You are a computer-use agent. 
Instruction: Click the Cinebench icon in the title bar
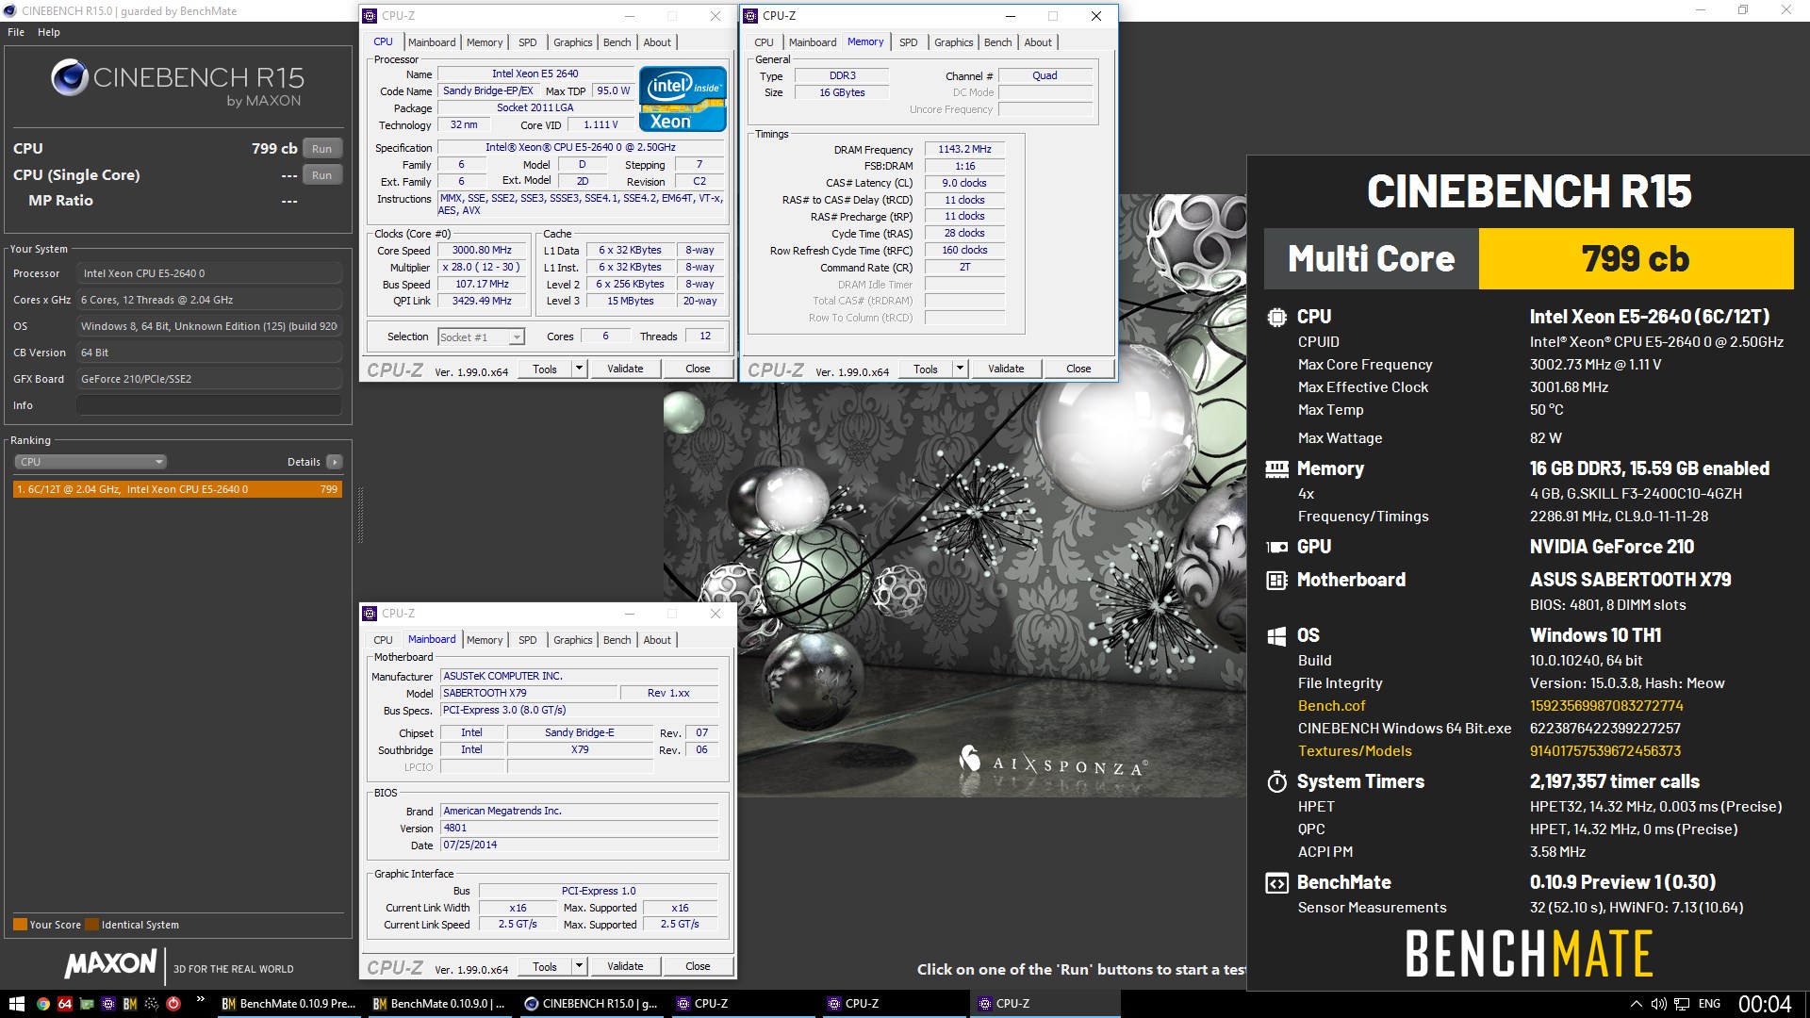point(10,10)
